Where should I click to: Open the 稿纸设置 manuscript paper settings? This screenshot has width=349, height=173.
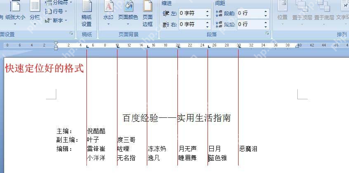click(x=86, y=14)
